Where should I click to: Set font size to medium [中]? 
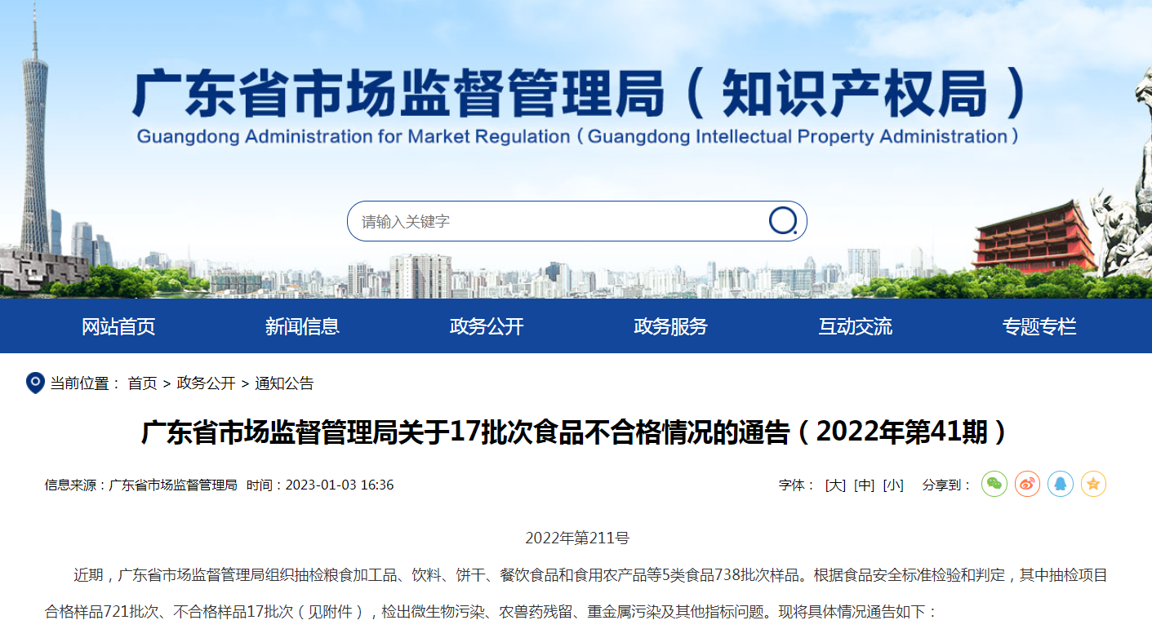point(864,485)
